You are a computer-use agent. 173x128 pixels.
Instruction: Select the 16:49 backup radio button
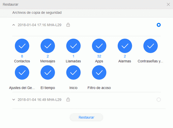click(158, 100)
